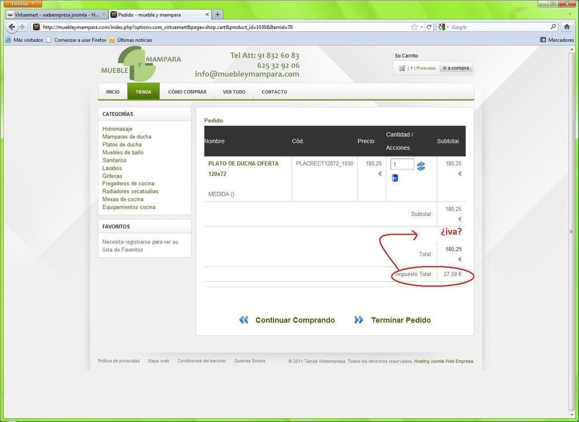Click the browser back arrow button
Viewport: 579px width, 422px height.
coord(12,27)
